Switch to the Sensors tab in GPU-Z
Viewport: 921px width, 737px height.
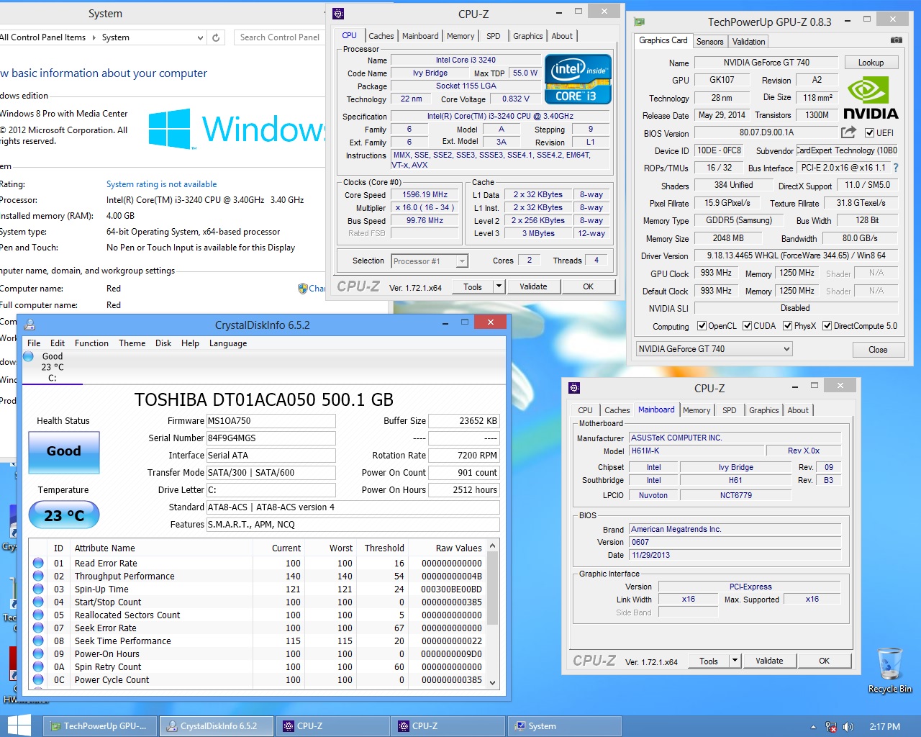(709, 42)
